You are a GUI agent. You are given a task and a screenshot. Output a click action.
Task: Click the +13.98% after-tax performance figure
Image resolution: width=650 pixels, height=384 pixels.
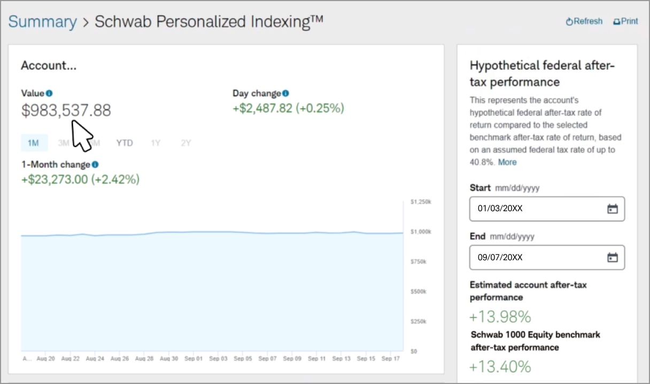tap(500, 317)
